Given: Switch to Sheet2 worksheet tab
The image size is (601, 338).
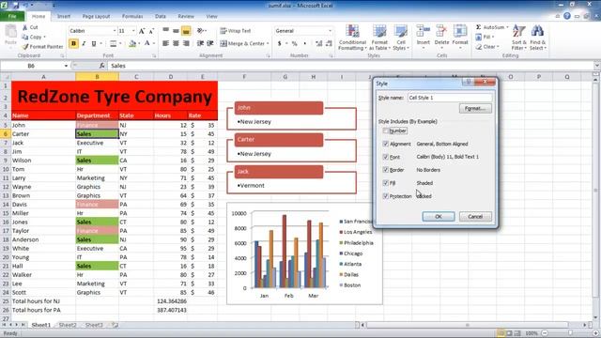Looking at the screenshot, I should click(x=68, y=325).
